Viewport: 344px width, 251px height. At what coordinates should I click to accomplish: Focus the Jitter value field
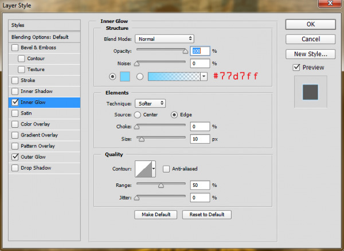point(200,198)
